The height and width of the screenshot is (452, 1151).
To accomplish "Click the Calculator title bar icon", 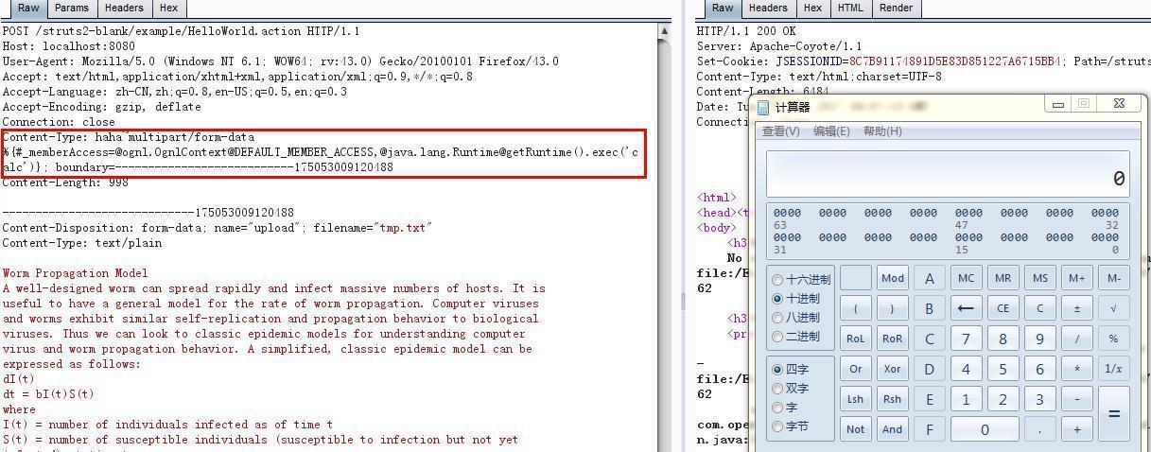I will click(764, 107).
